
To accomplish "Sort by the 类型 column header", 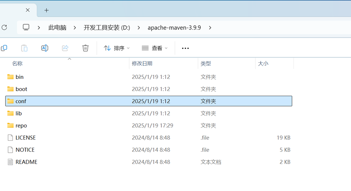I will [206, 63].
